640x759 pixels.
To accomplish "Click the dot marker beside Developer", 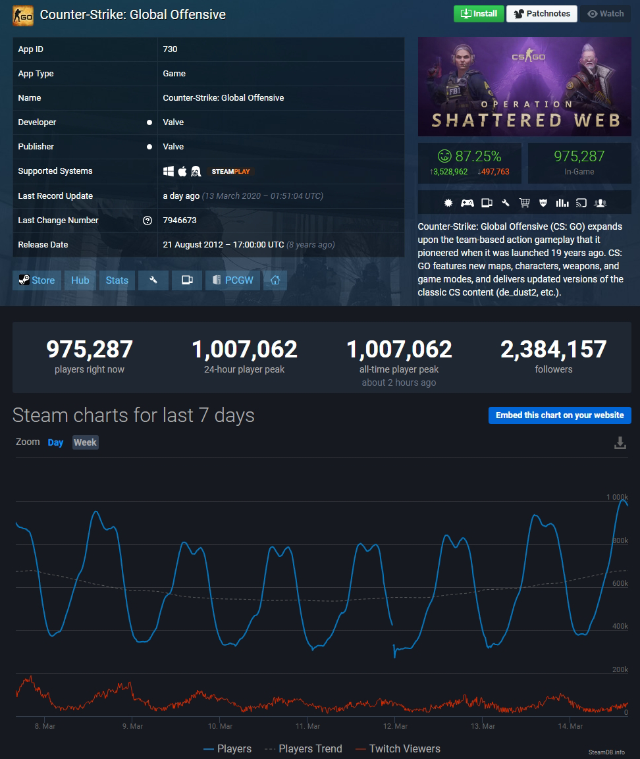I will (149, 122).
